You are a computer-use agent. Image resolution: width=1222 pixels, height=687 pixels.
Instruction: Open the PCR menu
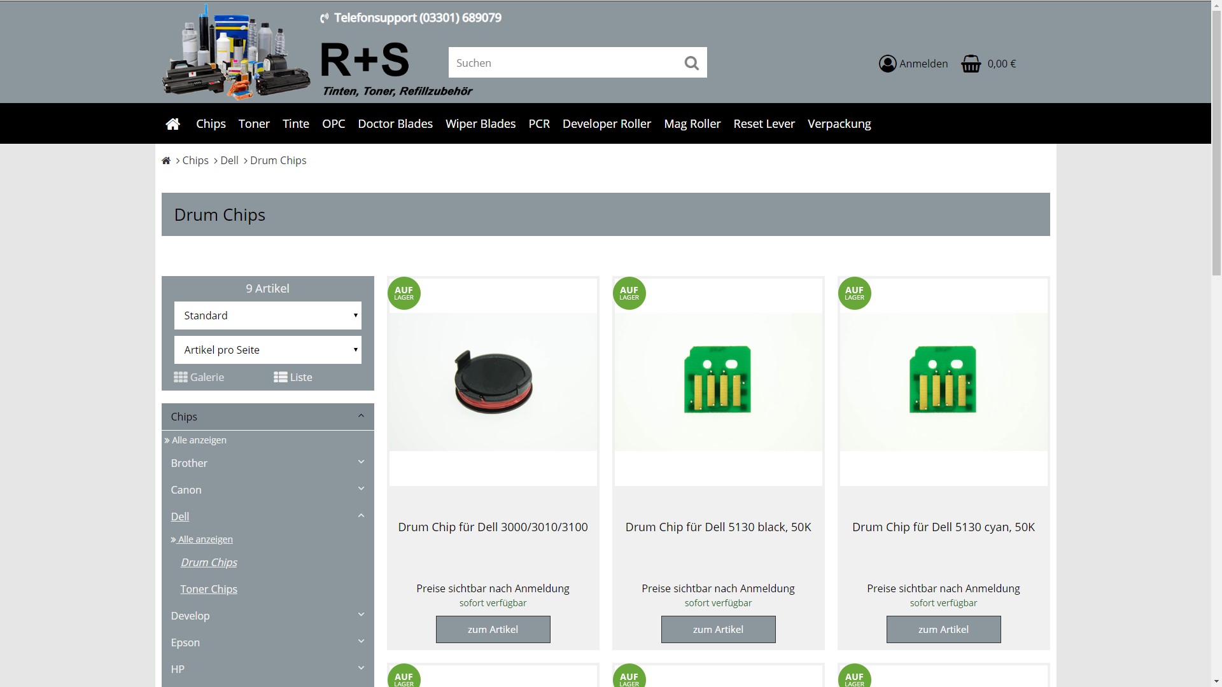[x=539, y=124]
